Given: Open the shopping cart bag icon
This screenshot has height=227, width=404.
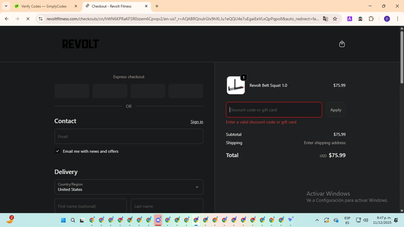Looking at the screenshot, I should [342, 44].
